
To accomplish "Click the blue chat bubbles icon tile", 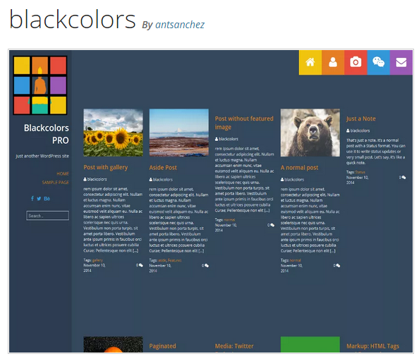I will pos(378,63).
